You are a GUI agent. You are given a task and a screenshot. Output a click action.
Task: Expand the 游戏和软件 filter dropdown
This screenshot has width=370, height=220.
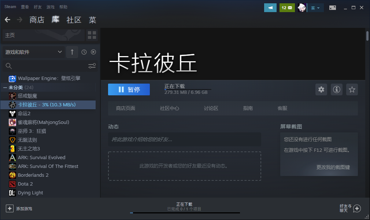(33, 52)
